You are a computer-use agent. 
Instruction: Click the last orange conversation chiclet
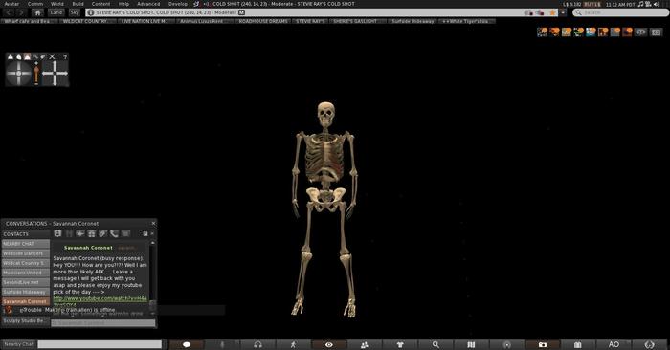pos(627,32)
